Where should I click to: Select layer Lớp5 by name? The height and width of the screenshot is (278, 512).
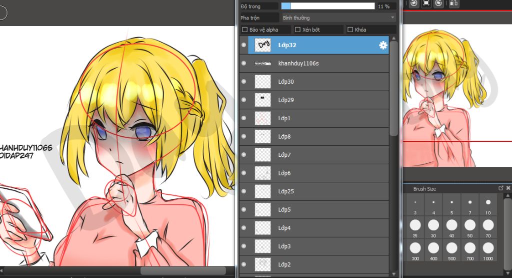pyautogui.click(x=284, y=210)
